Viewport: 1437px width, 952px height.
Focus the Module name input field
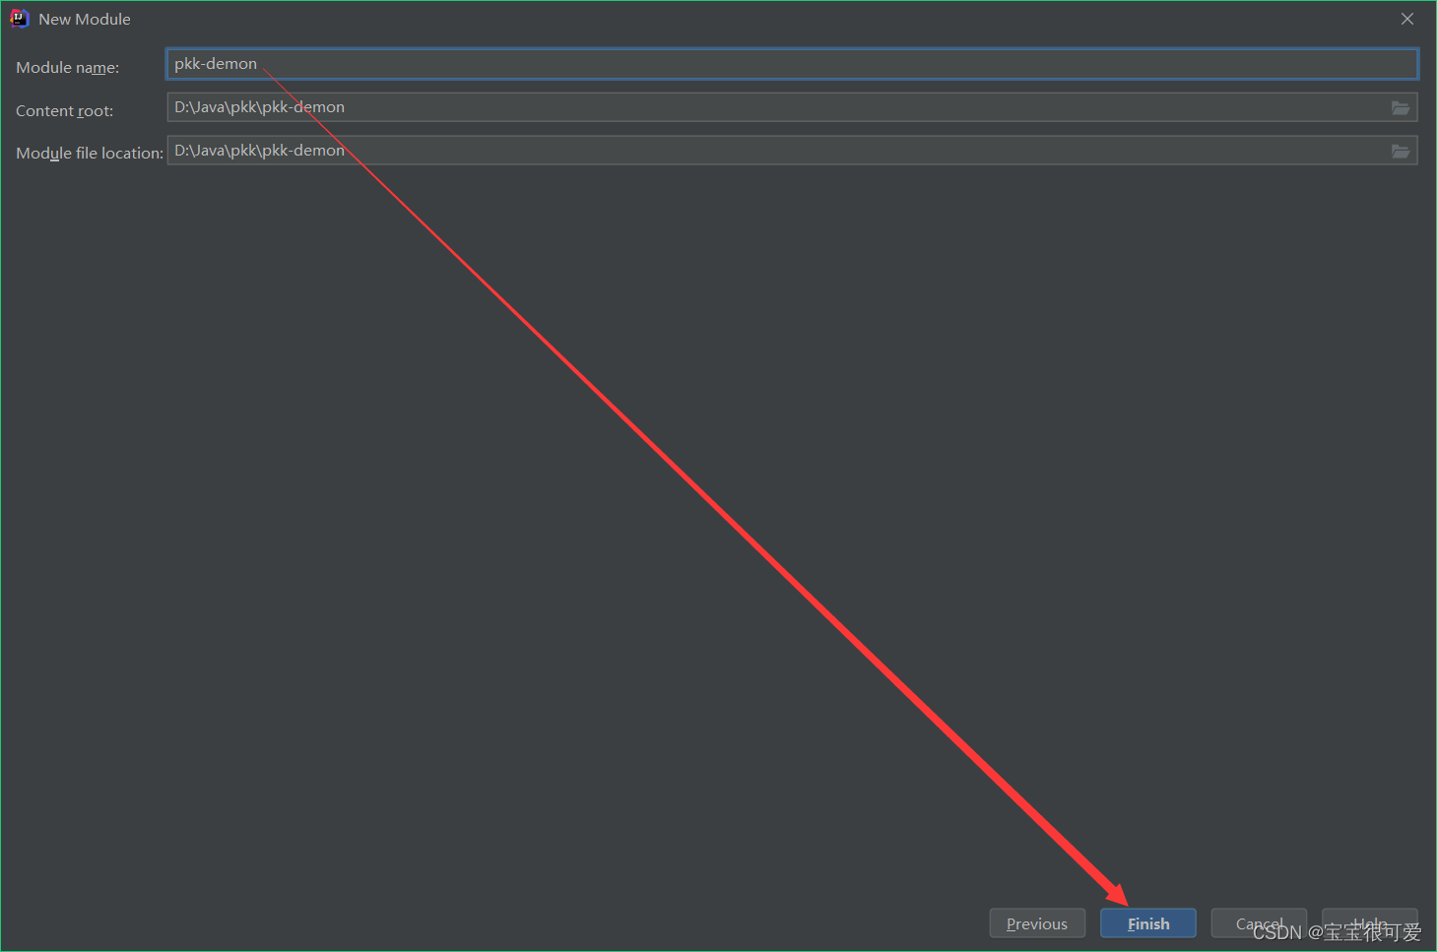click(x=792, y=64)
